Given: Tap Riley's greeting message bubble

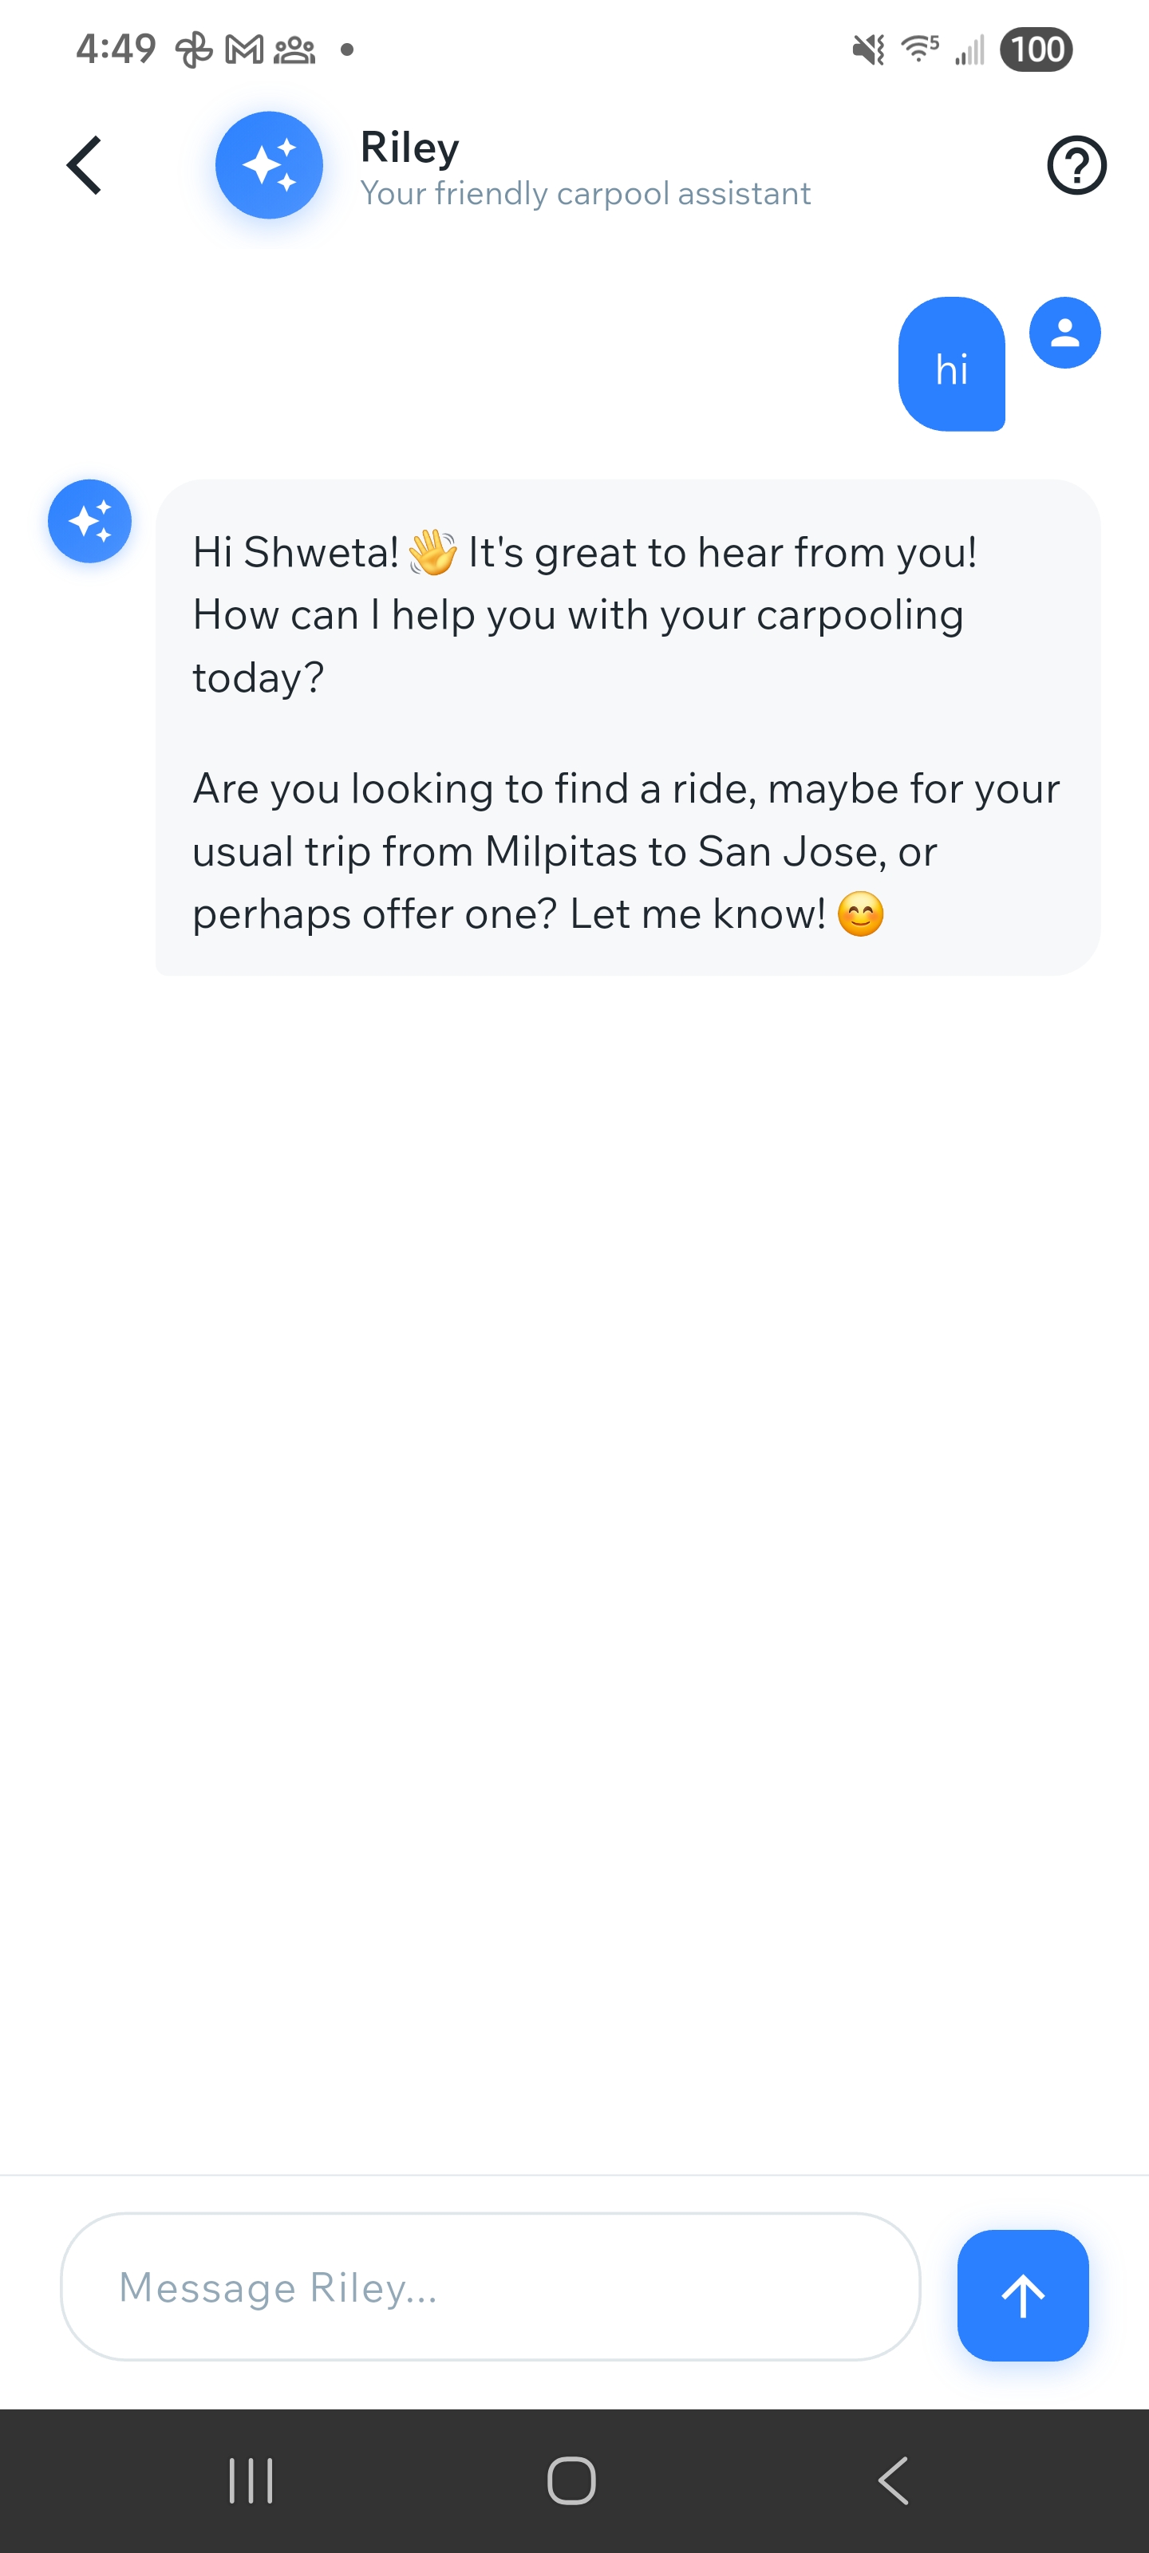Looking at the screenshot, I should tap(627, 728).
